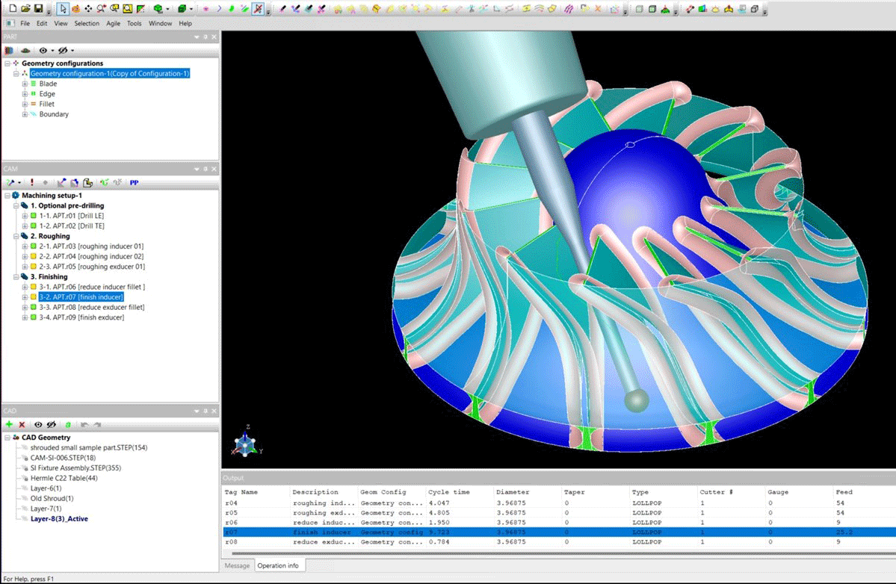Click the red exclamation icon in CAM toolbar

click(x=31, y=182)
